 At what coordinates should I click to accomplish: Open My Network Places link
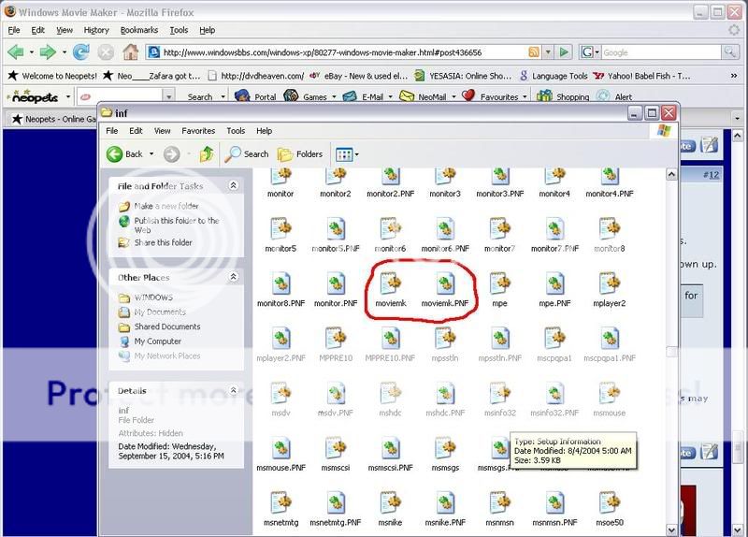[167, 356]
